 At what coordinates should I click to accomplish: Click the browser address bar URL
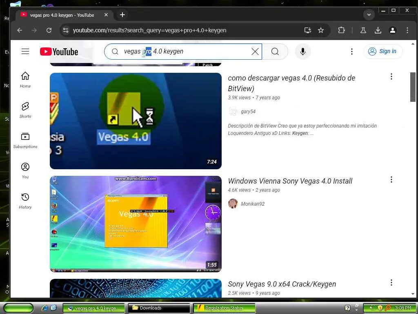click(x=149, y=30)
